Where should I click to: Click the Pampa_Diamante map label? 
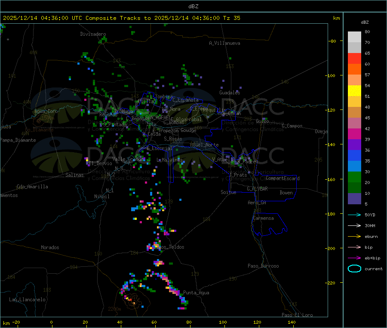click(x=18, y=140)
